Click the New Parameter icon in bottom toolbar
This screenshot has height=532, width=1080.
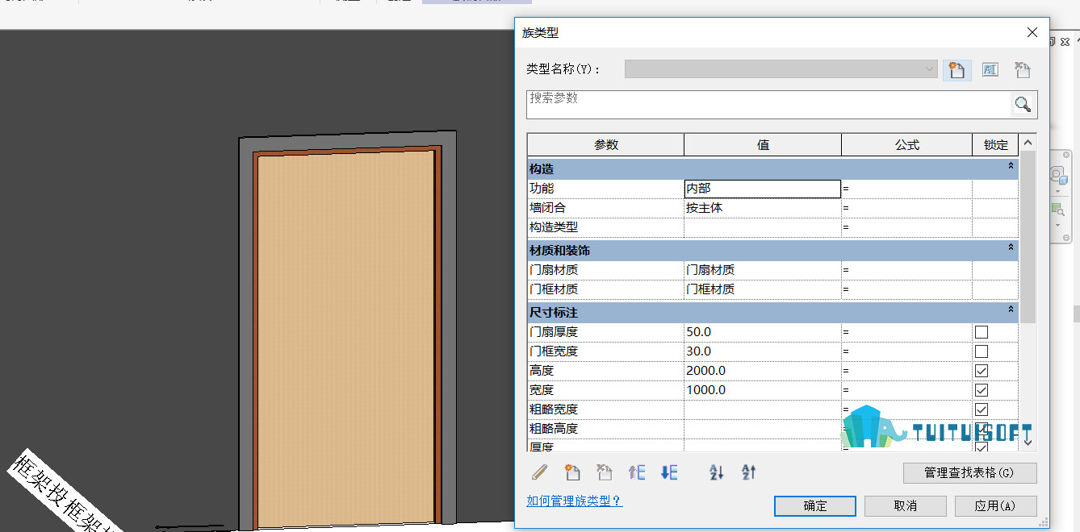tap(572, 472)
